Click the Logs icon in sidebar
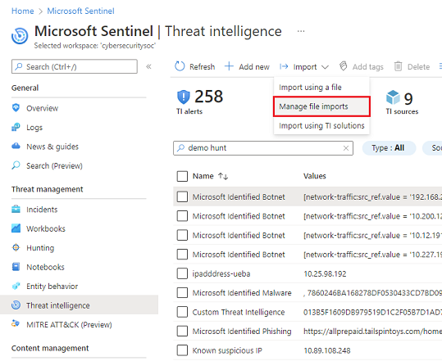This screenshot has width=442, height=361. click(16, 127)
